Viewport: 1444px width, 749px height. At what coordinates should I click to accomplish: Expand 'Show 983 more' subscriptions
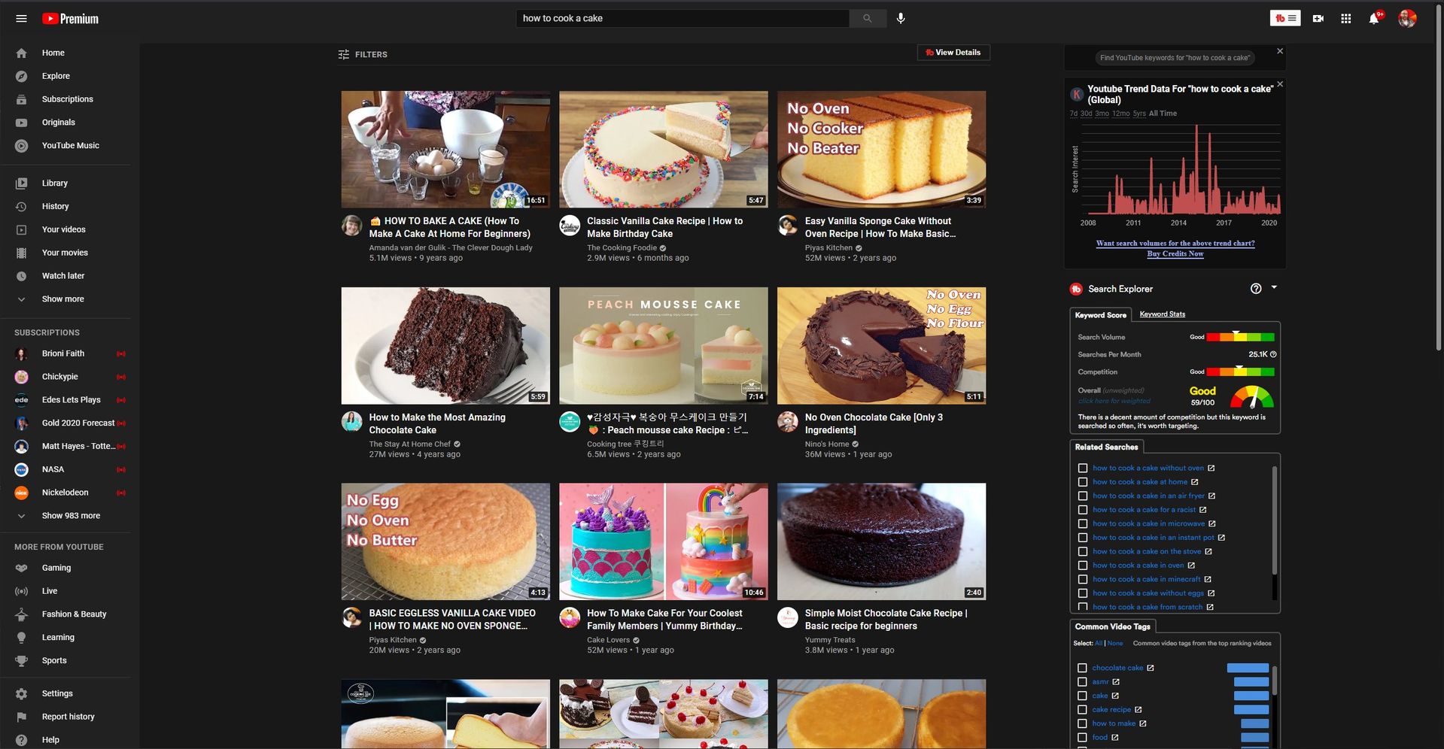point(70,516)
